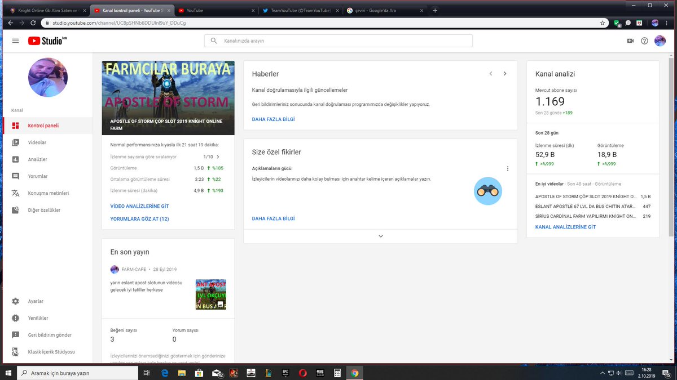Open Yenilikler in the sidebar
The height and width of the screenshot is (380, 677).
[x=48, y=318]
